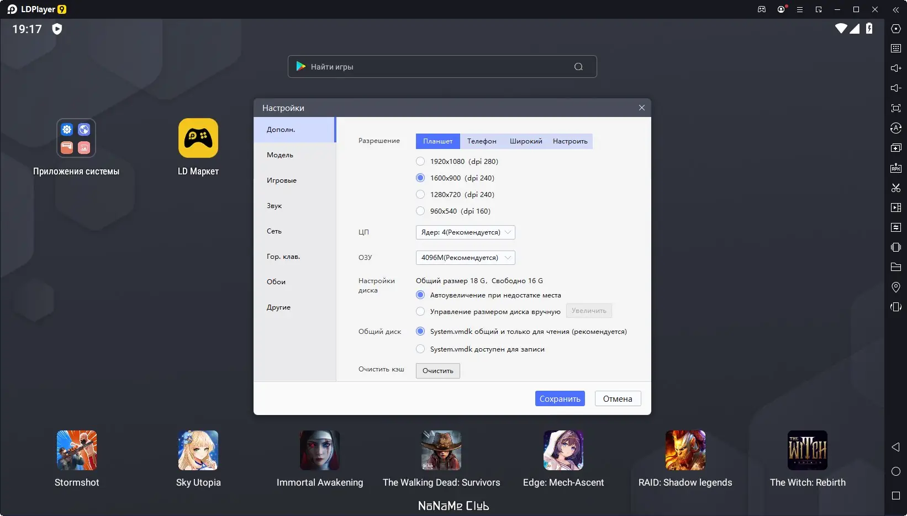
Task: Click the search magnifier icon
Action: pyautogui.click(x=578, y=67)
